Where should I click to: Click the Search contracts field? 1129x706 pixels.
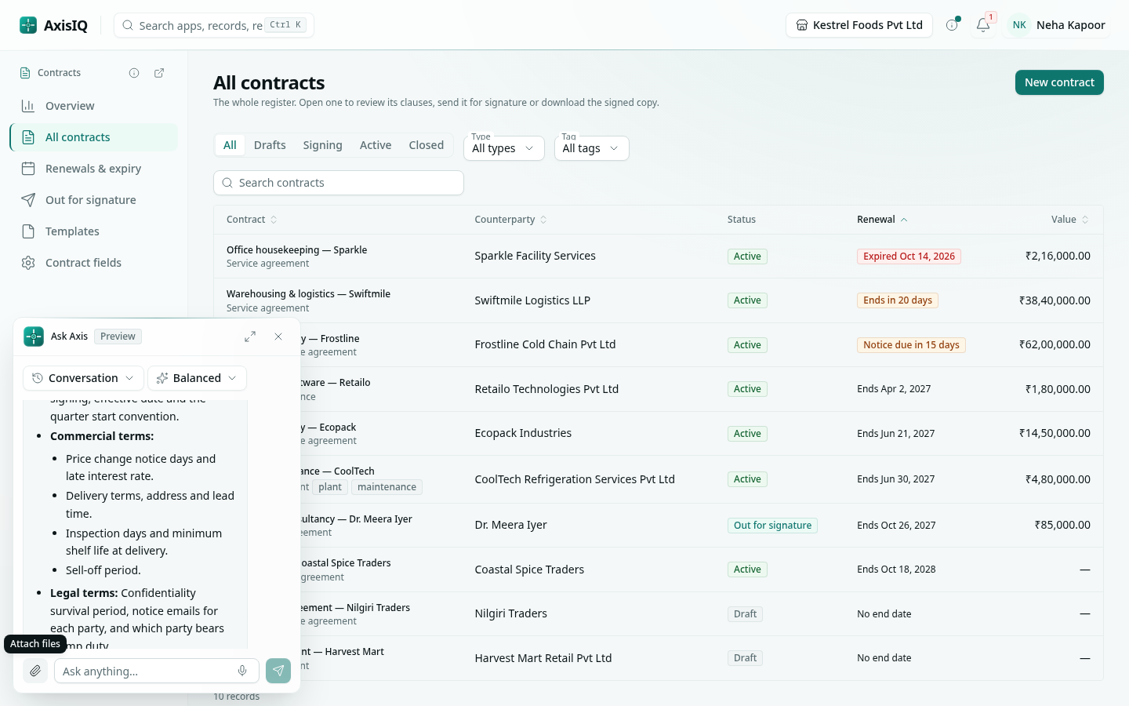click(x=339, y=183)
